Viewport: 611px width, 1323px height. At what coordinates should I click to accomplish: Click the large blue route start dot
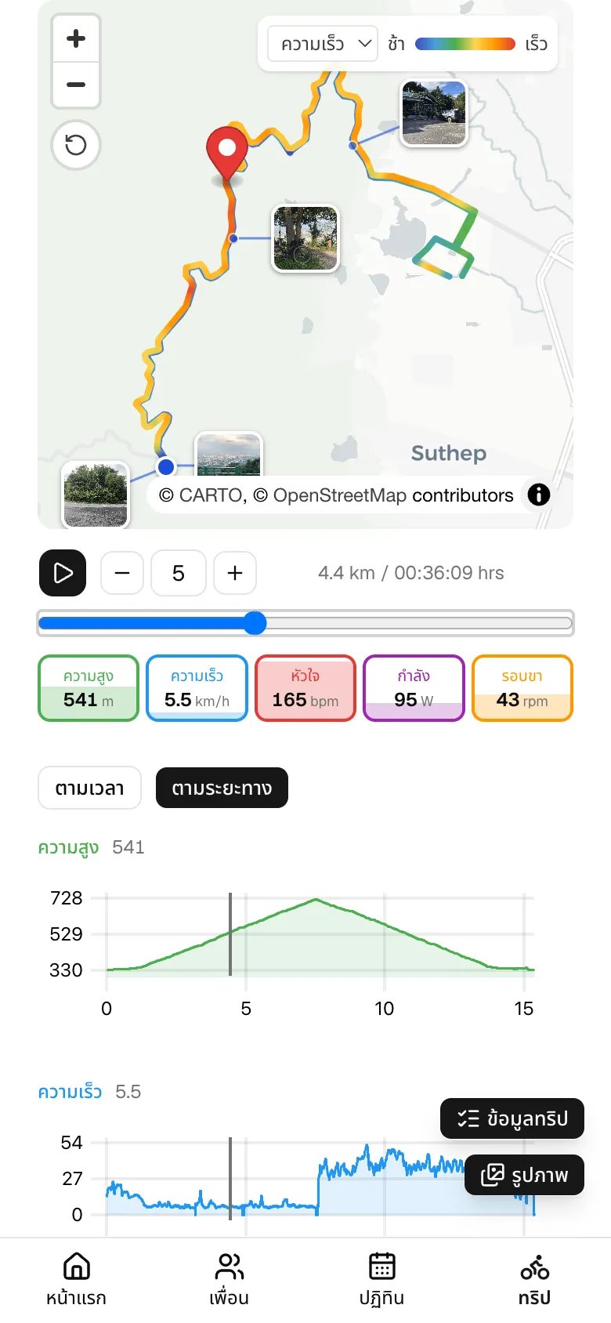165,467
